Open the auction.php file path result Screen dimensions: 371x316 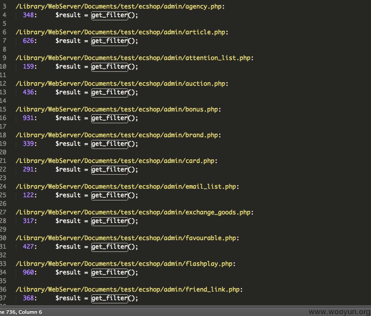click(x=122, y=84)
